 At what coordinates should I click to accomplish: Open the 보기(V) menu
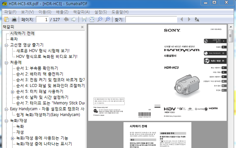click(x=27, y=12)
